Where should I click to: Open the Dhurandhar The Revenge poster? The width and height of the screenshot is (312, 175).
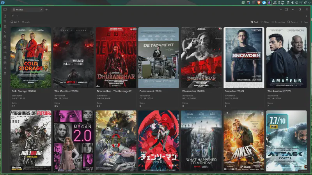click(116, 58)
